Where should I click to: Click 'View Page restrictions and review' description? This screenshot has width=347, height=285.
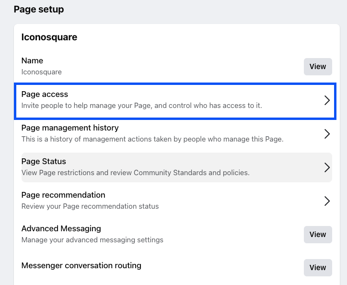pyautogui.click(x=136, y=173)
